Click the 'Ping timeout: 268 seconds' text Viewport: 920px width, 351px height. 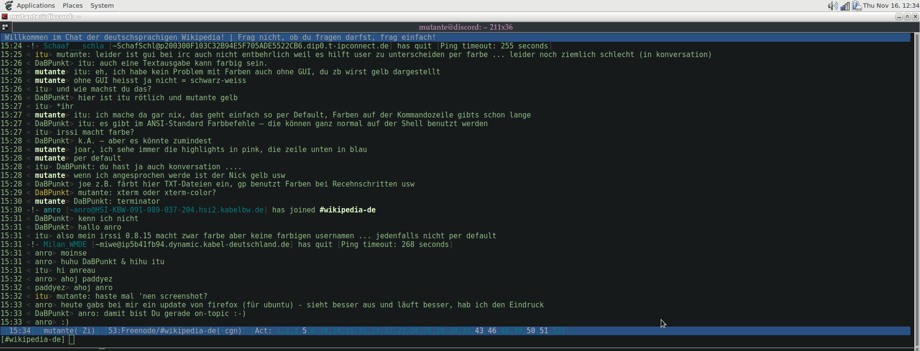click(395, 245)
